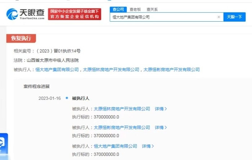The height and width of the screenshot is (160, 252).
Task: Open 太原恒彬房地产开发有限公司 link in header 被执行人 line
Action: 171,70
